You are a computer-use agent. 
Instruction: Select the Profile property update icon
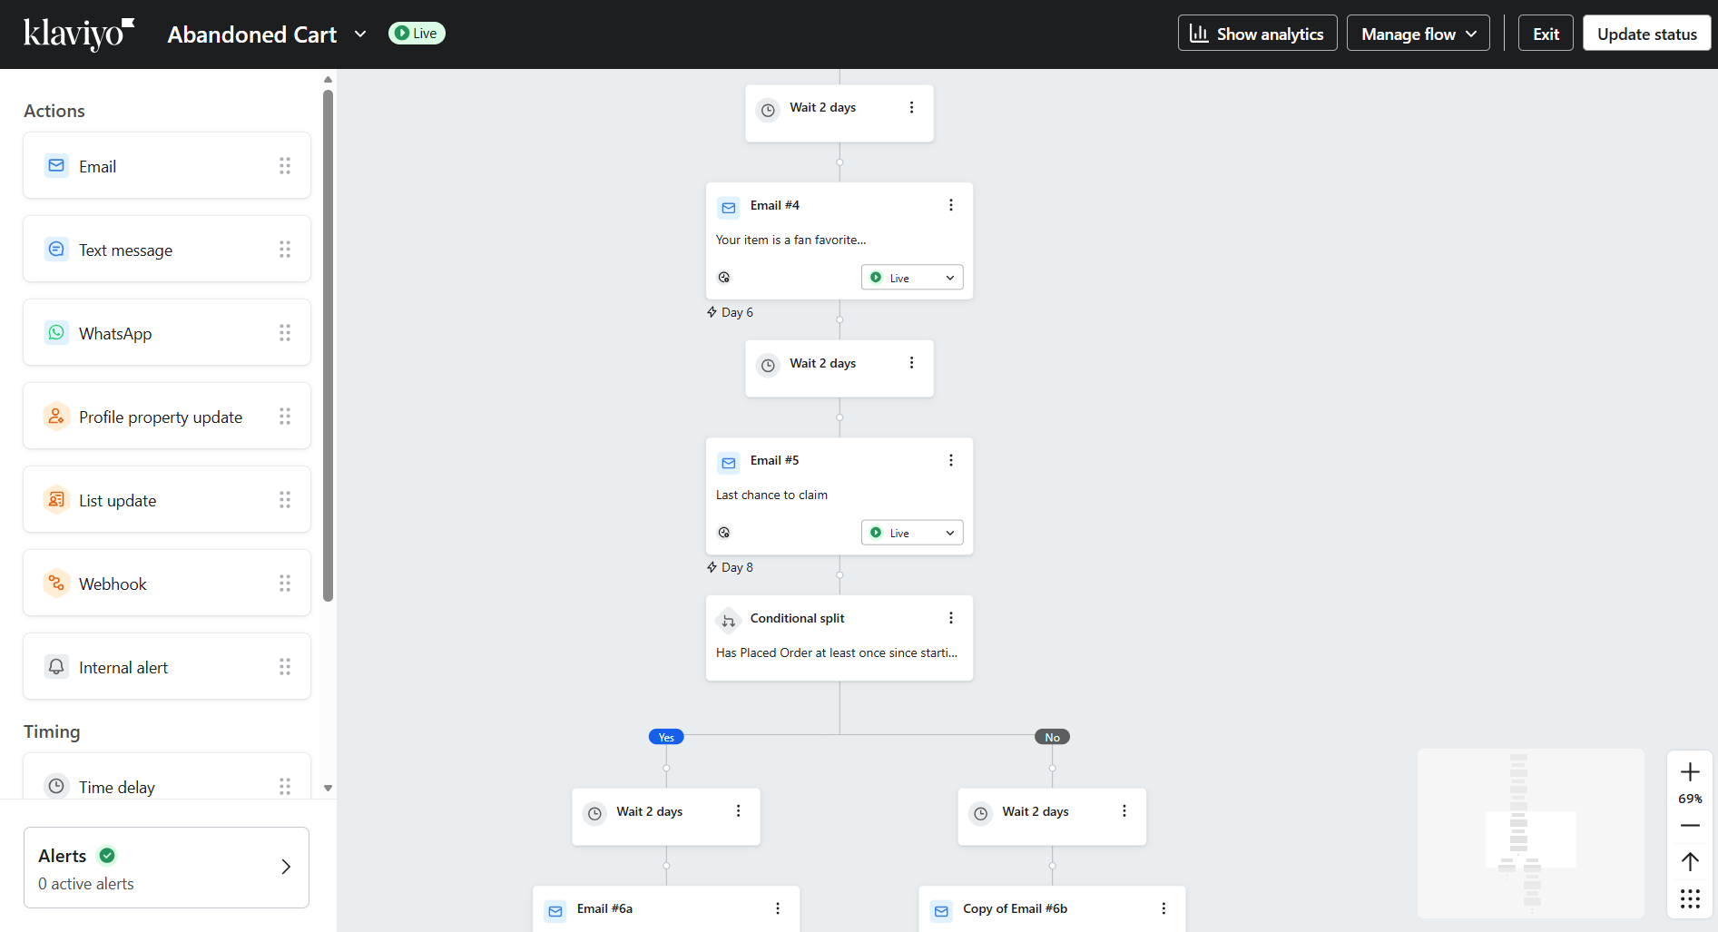[55, 416]
